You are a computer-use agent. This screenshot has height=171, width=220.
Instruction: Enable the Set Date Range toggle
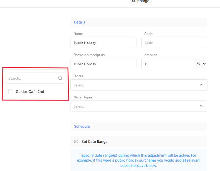(76, 141)
